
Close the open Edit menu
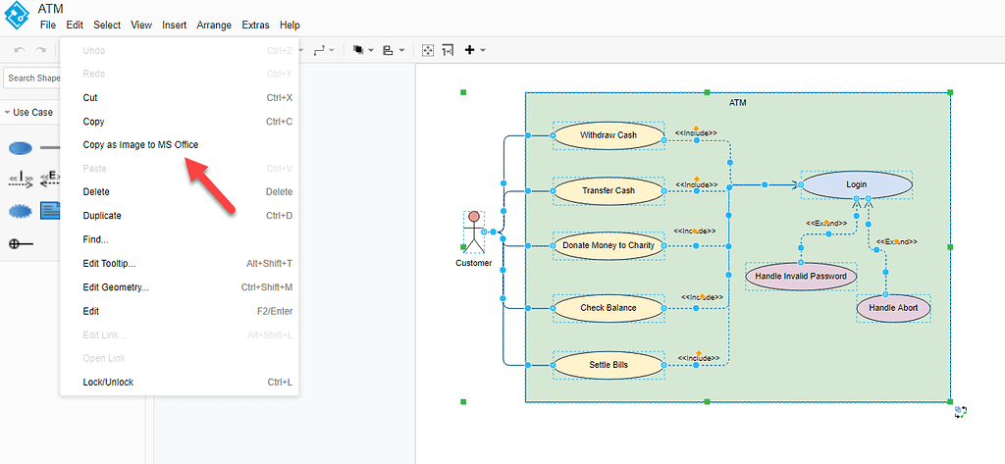pos(75,25)
